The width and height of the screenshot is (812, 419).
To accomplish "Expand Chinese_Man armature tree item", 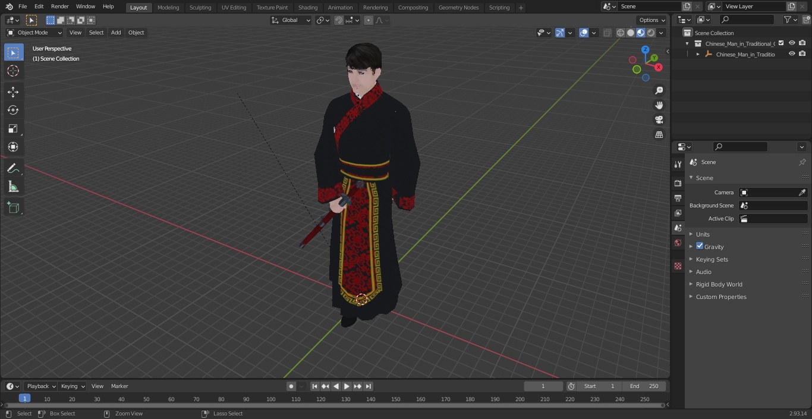I will (698, 54).
